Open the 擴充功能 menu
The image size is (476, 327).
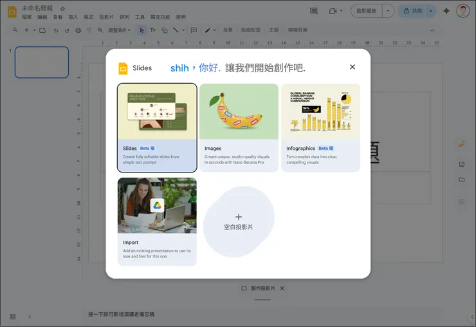tap(160, 17)
